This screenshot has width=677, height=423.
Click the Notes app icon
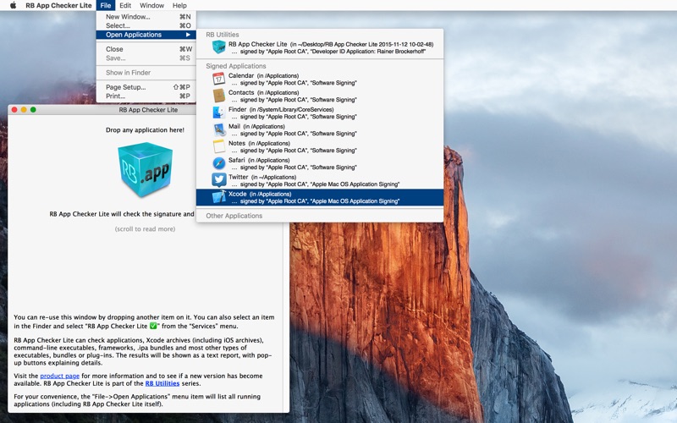point(218,146)
